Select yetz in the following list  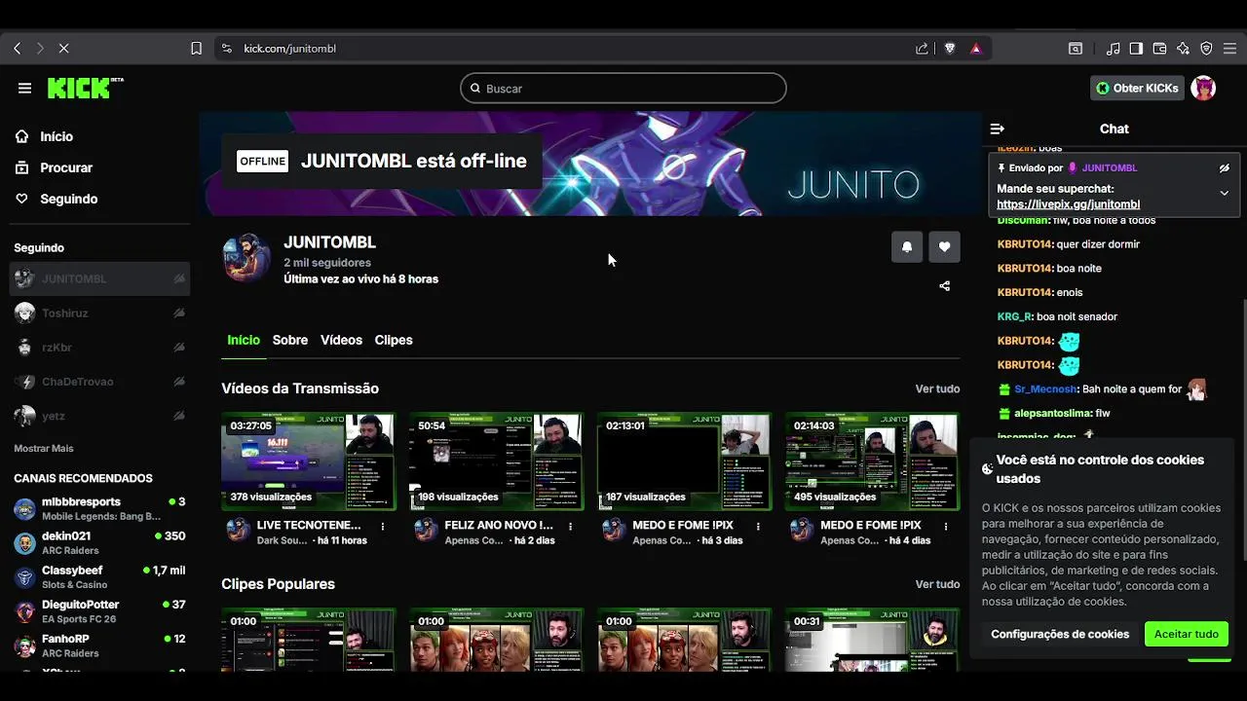[99, 416]
